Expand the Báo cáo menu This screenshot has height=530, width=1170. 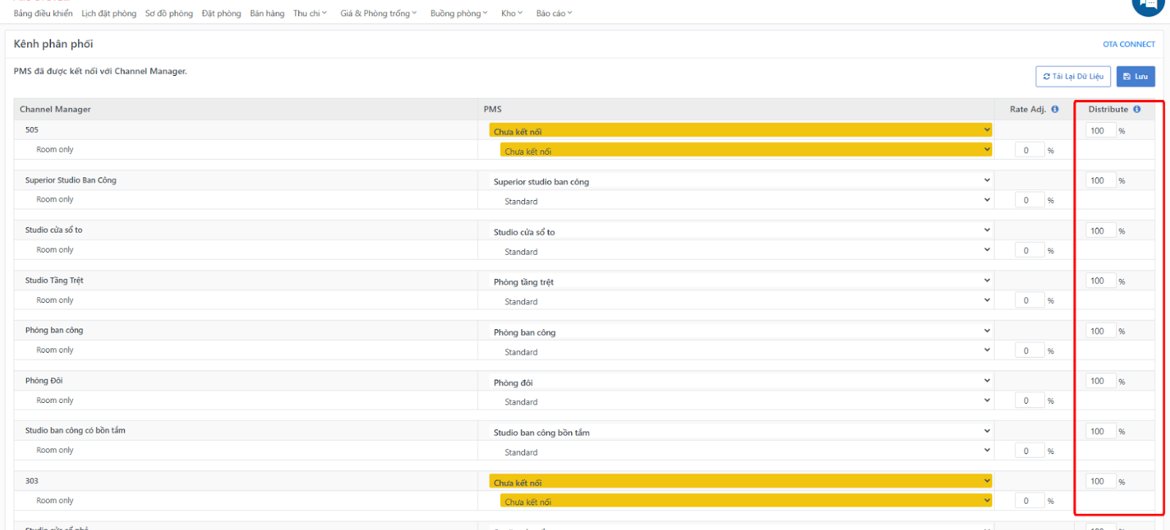554,13
